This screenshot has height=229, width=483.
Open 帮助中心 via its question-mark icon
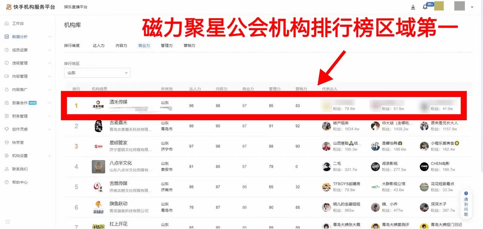7,182
